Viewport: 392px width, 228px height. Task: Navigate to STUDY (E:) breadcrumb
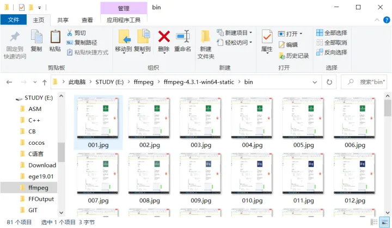click(109, 82)
